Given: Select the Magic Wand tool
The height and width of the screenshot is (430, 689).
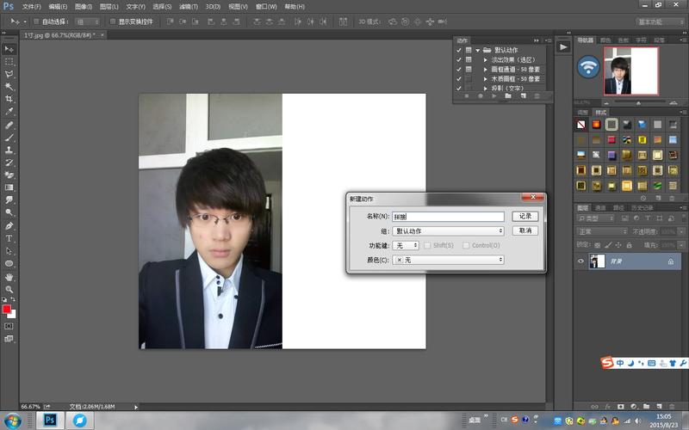Looking at the screenshot, I should tap(9, 87).
